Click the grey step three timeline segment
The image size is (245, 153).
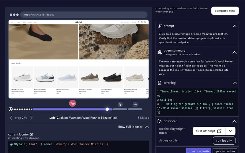tap(120, 109)
